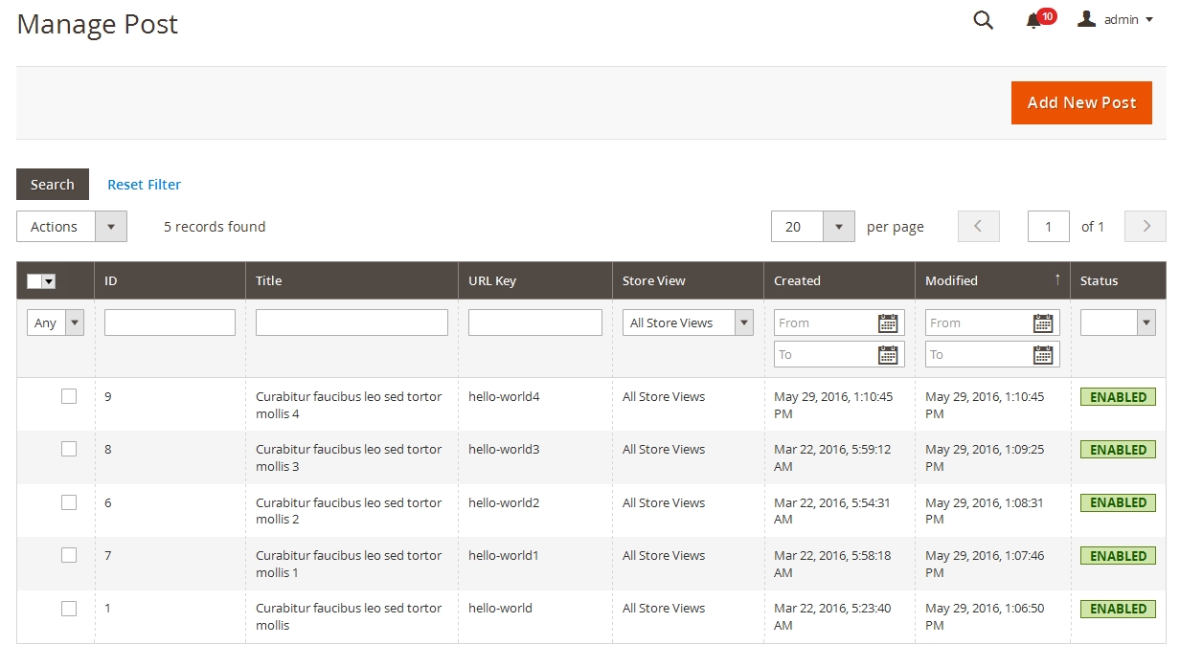Viewport: 1180px width, 645px height.
Task: Go to previous page arrow
Action: (x=978, y=227)
